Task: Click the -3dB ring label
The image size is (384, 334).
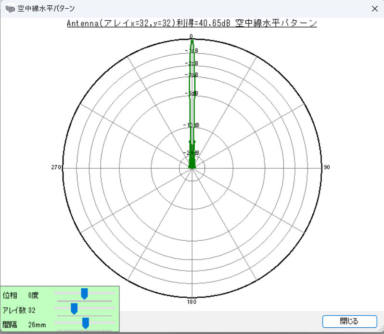Action: [x=192, y=74]
